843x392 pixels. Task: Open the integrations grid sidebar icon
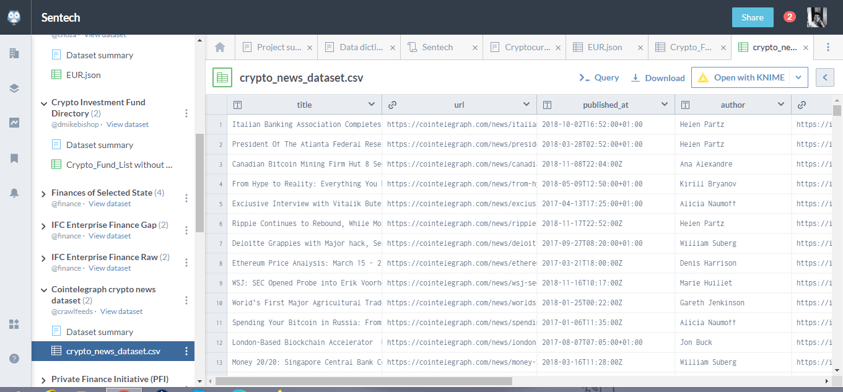tap(14, 324)
